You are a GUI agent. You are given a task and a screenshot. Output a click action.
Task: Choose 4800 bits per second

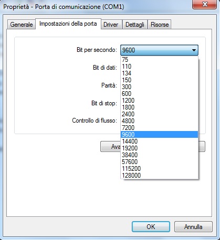(x=160, y=121)
